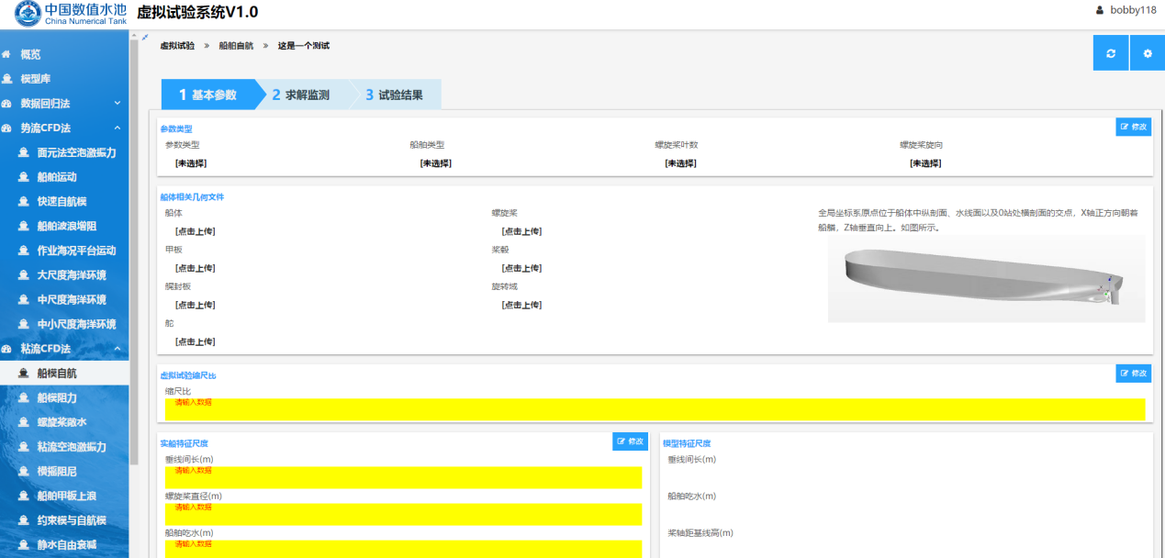Click 修改 button in 参数类型 panel
Image resolution: width=1165 pixels, height=558 pixels.
[1133, 127]
